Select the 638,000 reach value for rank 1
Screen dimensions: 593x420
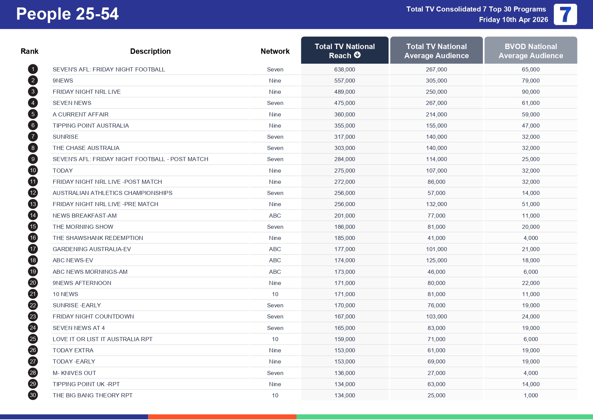pyautogui.click(x=345, y=69)
